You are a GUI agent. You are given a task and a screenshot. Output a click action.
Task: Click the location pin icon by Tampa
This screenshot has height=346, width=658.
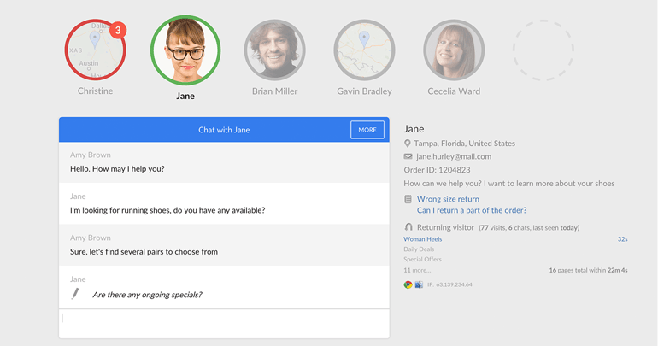point(407,144)
